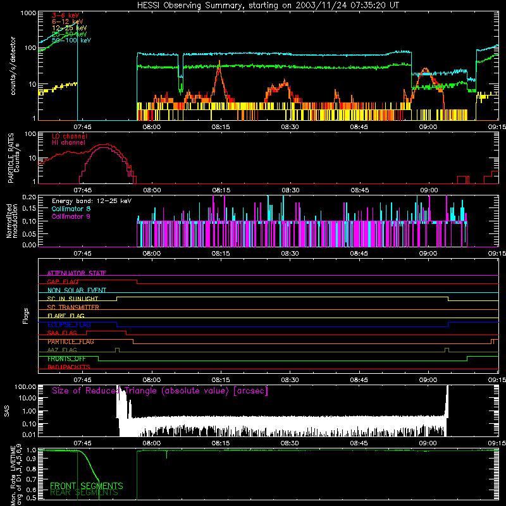Image resolution: width=506 pixels, height=506 pixels.
Task: Click '1000' tick on counts panel
Action: click(28, 13)
